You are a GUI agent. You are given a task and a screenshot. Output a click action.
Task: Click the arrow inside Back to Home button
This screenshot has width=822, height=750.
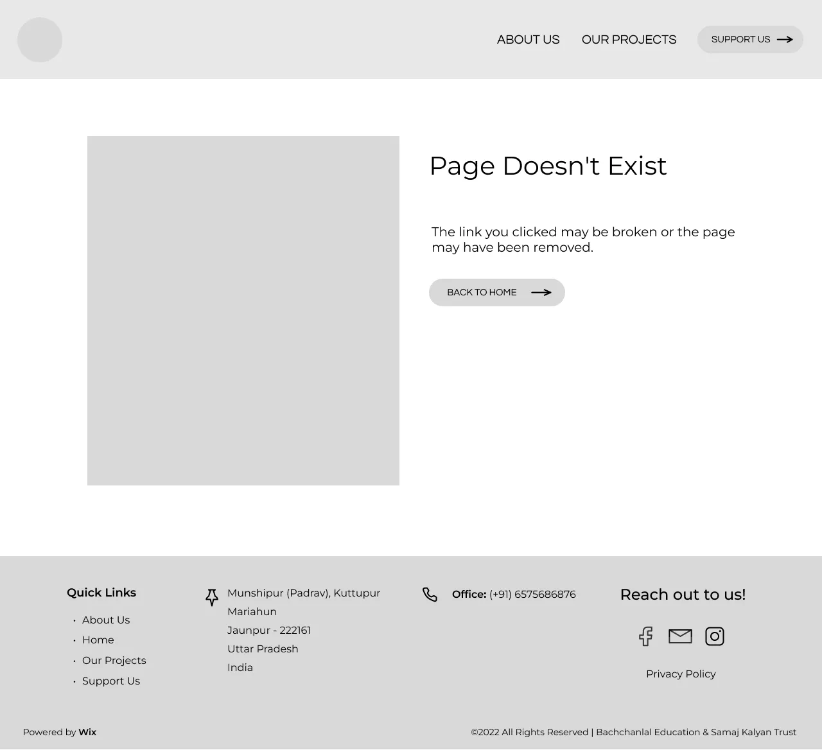tap(541, 292)
